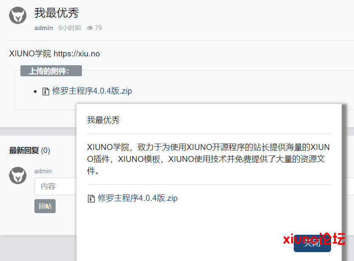Focus the 内容 reply input field
354x261 pixels.
56,186
